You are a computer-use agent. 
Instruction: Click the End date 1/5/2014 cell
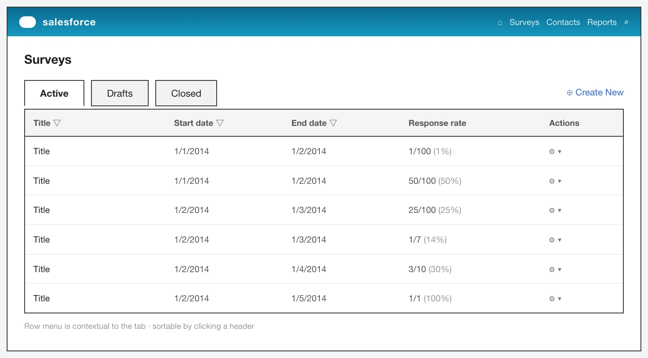pos(309,298)
